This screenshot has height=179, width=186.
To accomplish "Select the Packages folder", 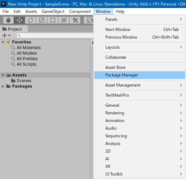I will click(x=22, y=86).
